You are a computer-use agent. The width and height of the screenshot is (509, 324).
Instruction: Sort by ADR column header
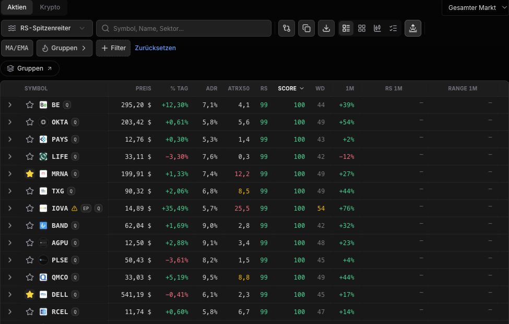[211, 88]
